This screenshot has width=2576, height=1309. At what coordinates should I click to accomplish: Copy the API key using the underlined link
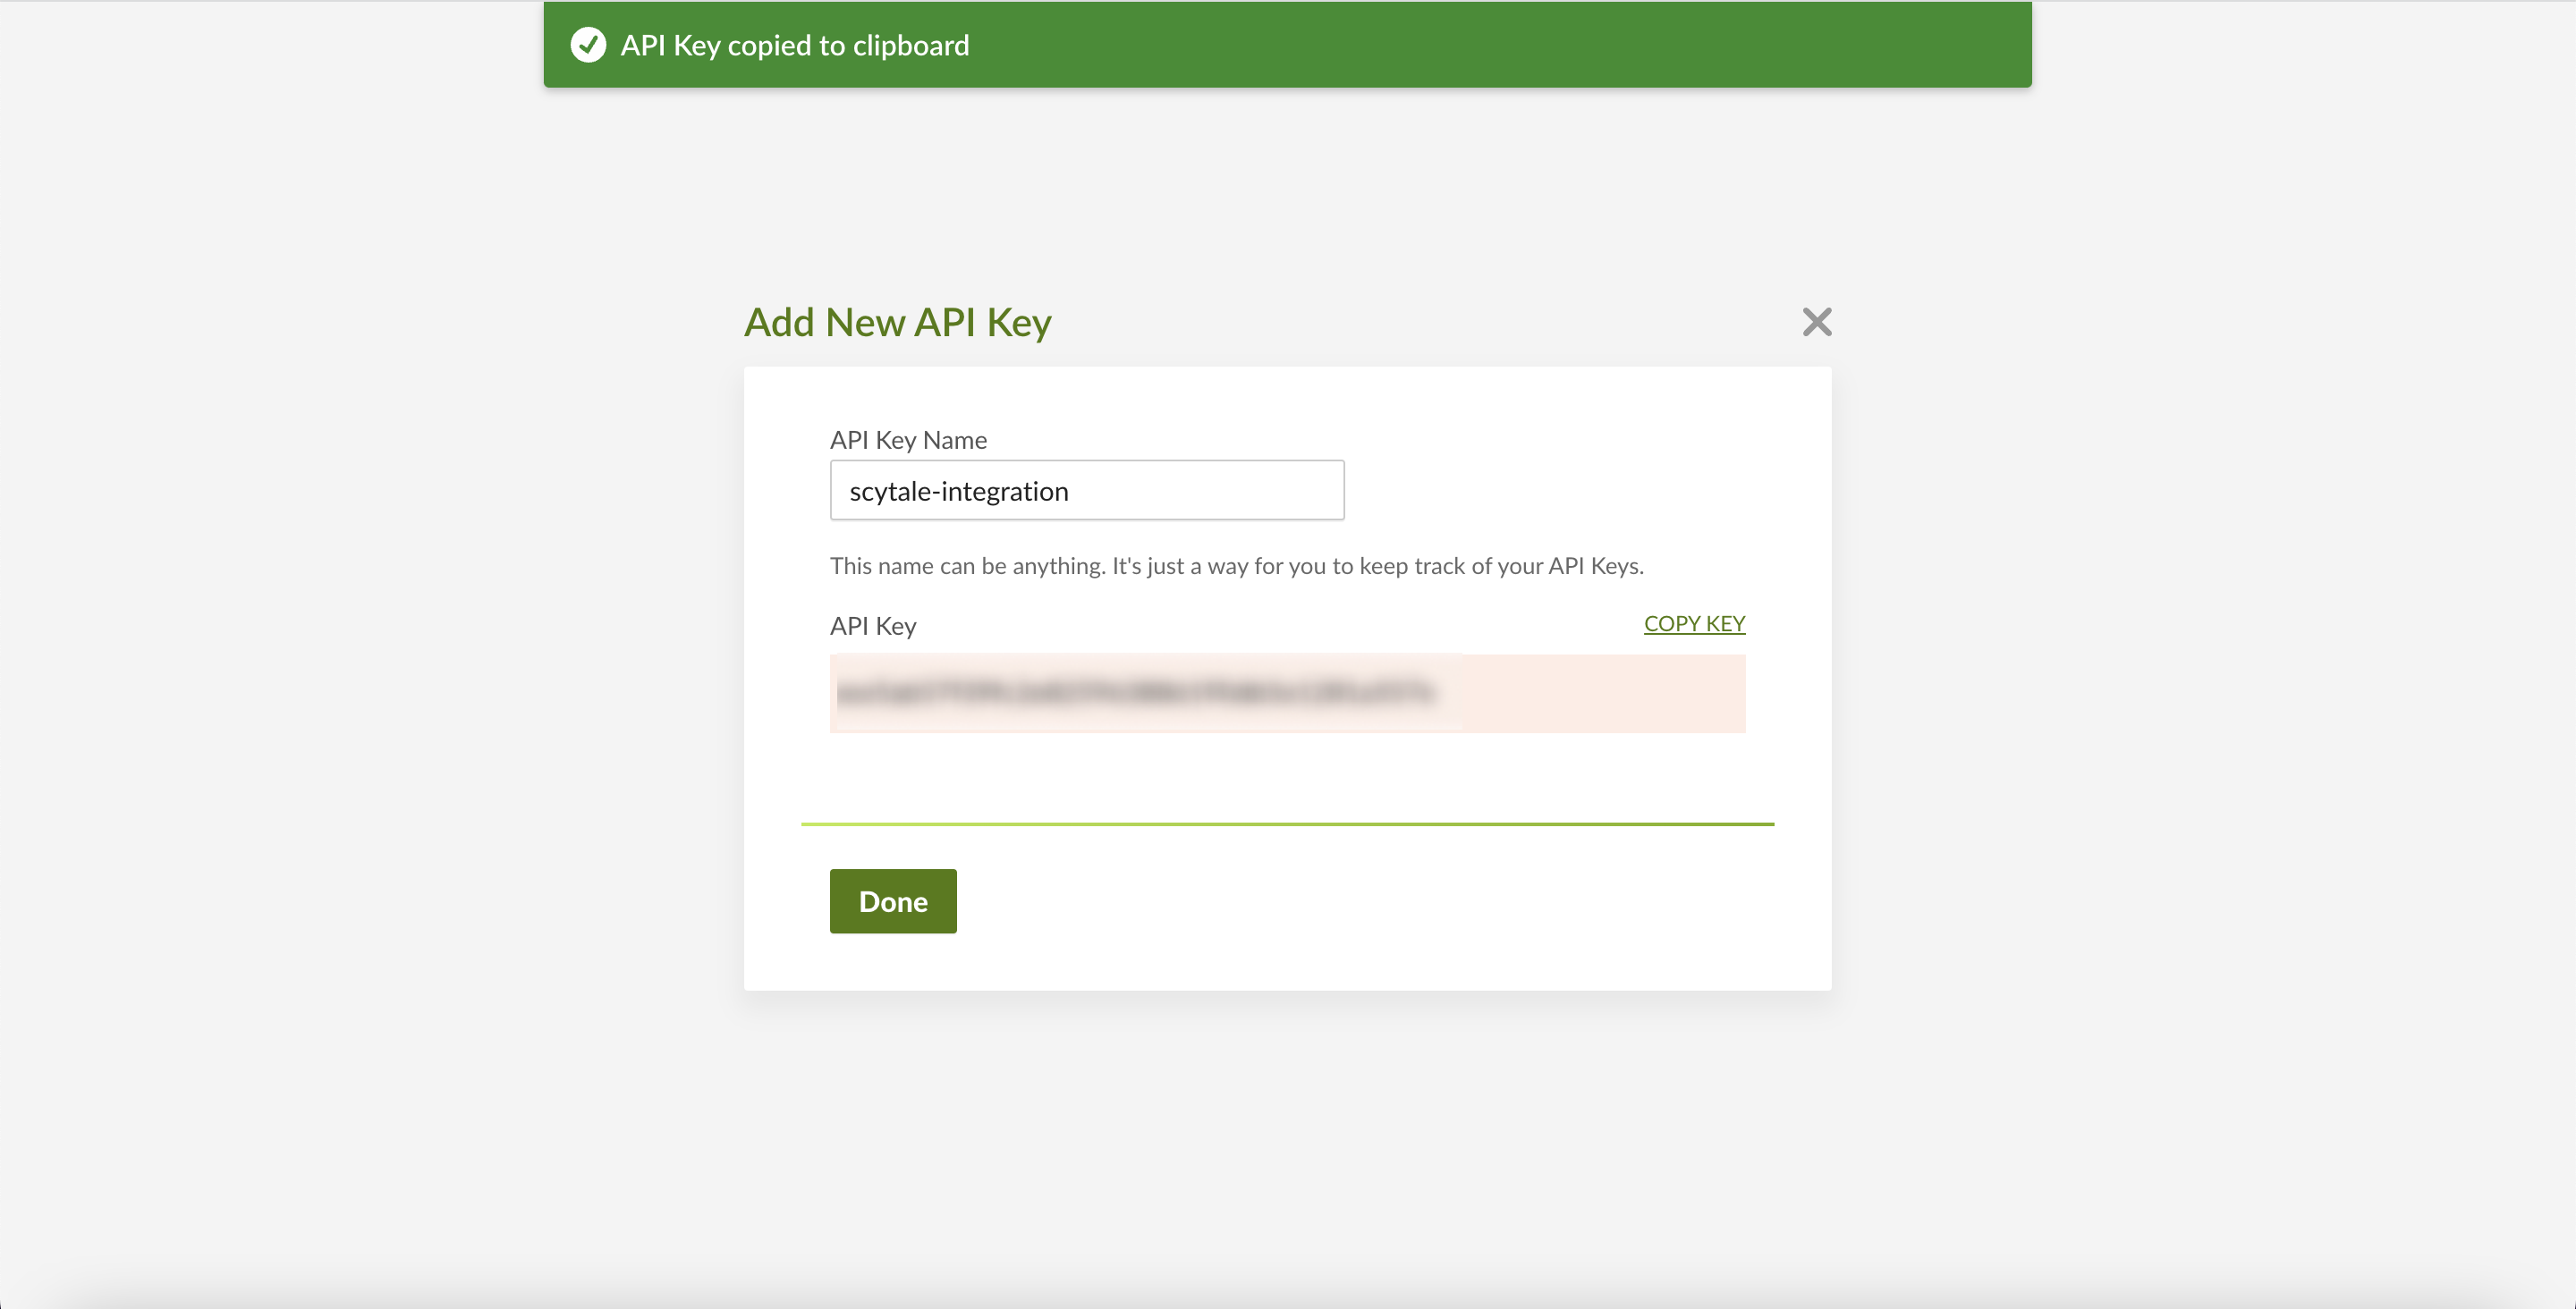pyautogui.click(x=1694, y=623)
